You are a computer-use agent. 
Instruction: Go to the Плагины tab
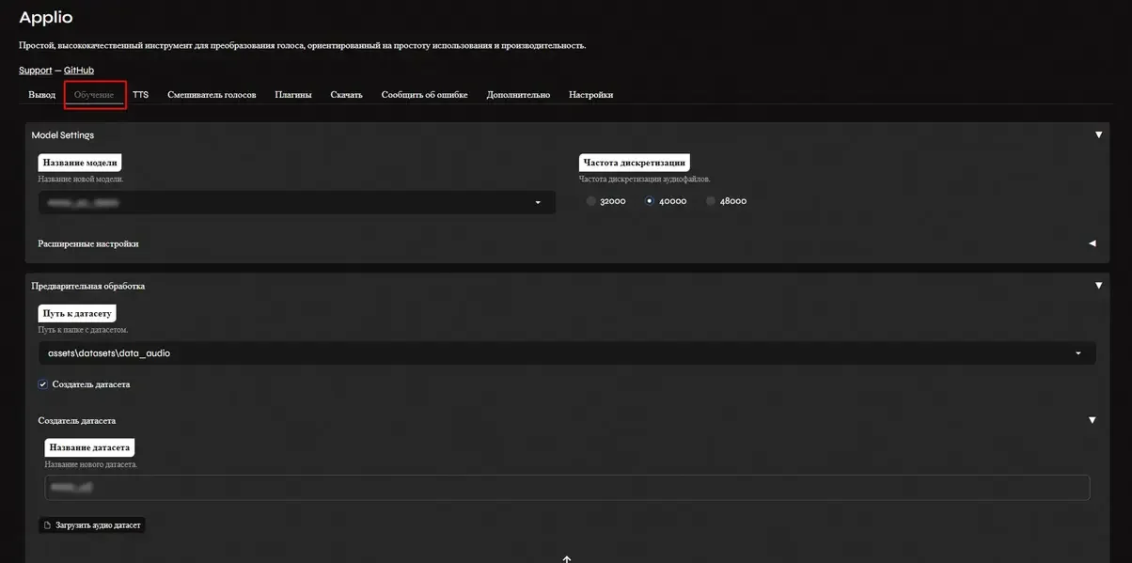pyautogui.click(x=293, y=95)
